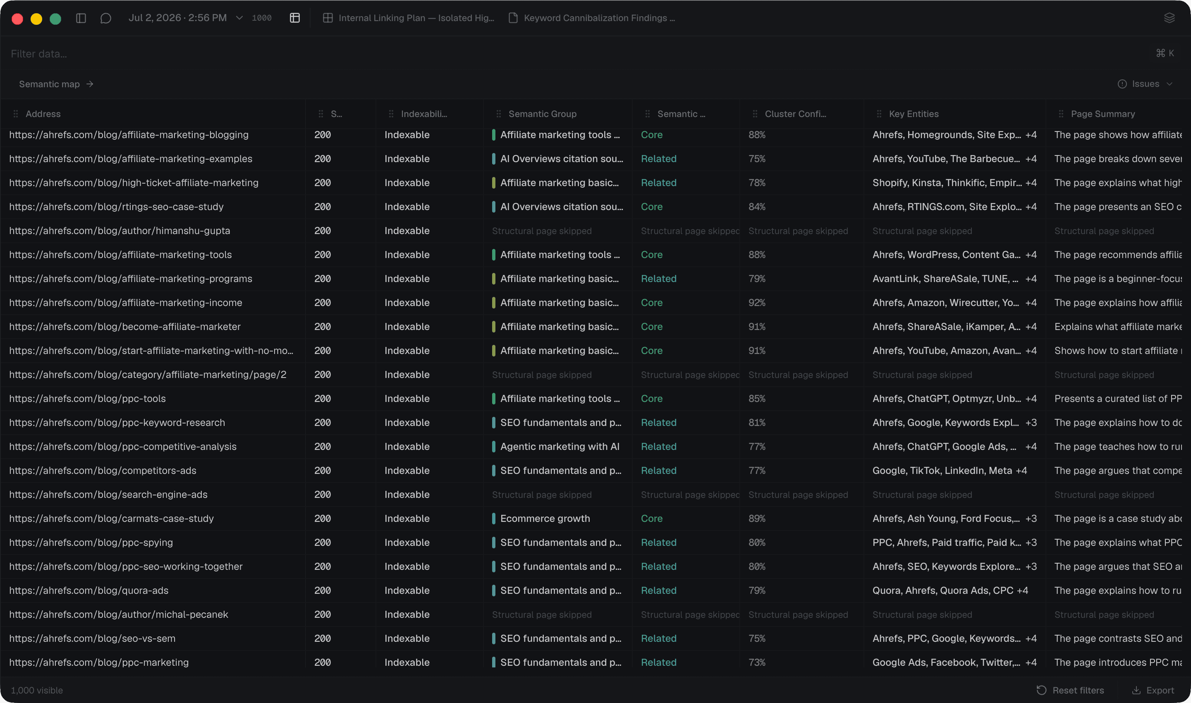Image resolution: width=1191 pixels, height=703 pixels.
Task: Open the chat bubble icon
Action: (x=105, y=18)
